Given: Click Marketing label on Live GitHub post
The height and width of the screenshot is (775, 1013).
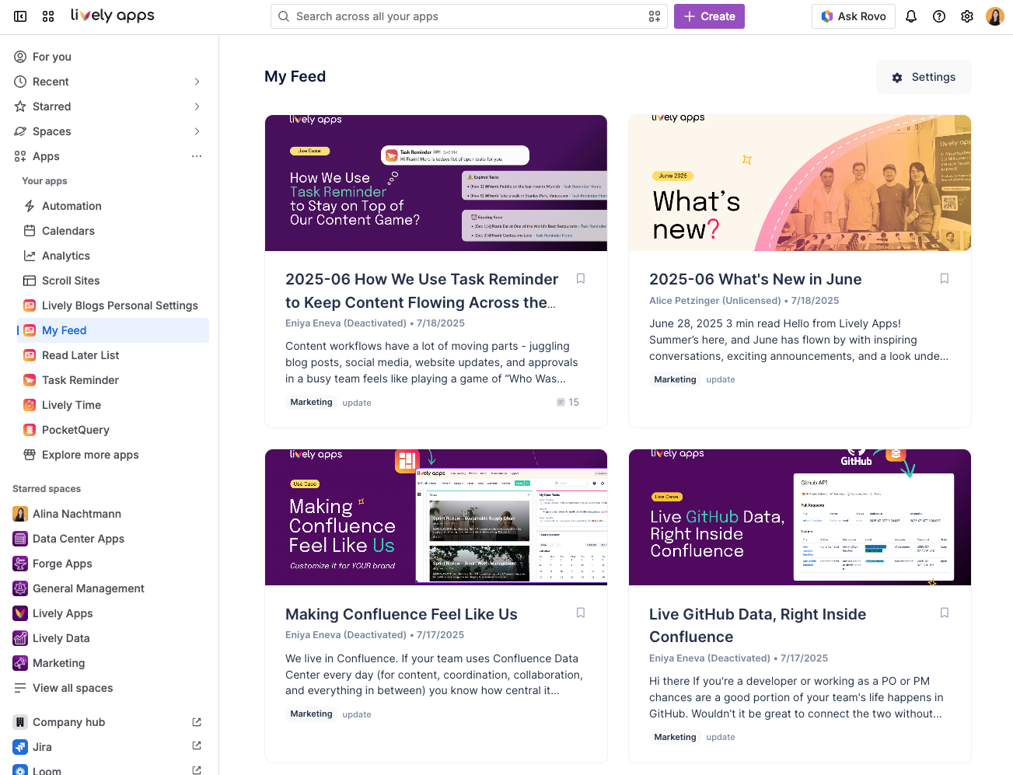Looking at the screenshot, I should pos(675,737).
